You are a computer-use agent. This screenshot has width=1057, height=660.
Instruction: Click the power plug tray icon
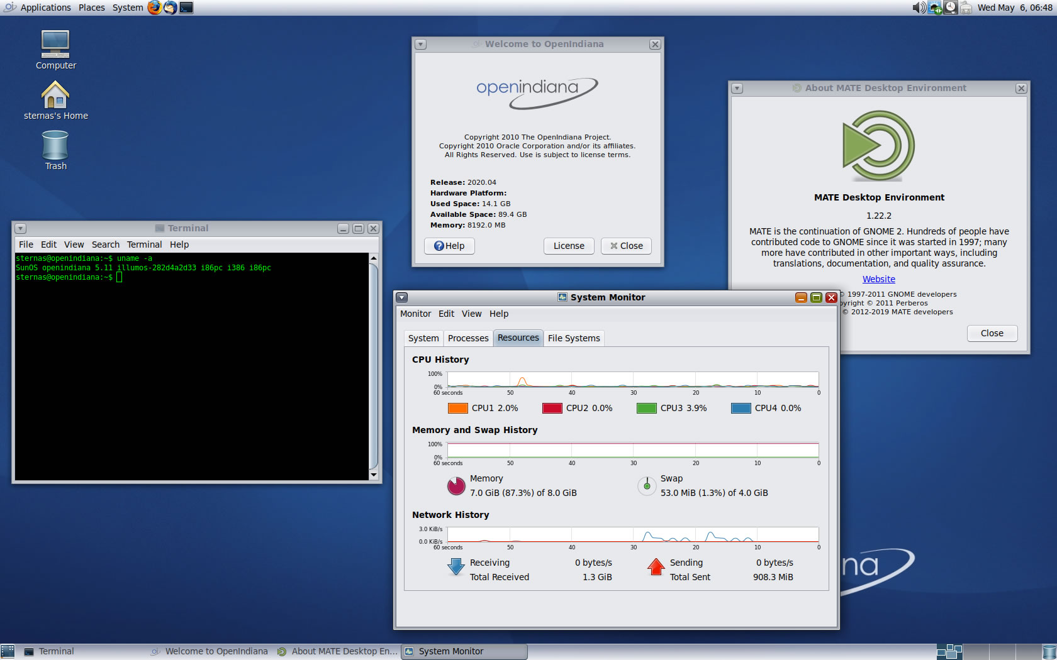[x=966, y=8]
